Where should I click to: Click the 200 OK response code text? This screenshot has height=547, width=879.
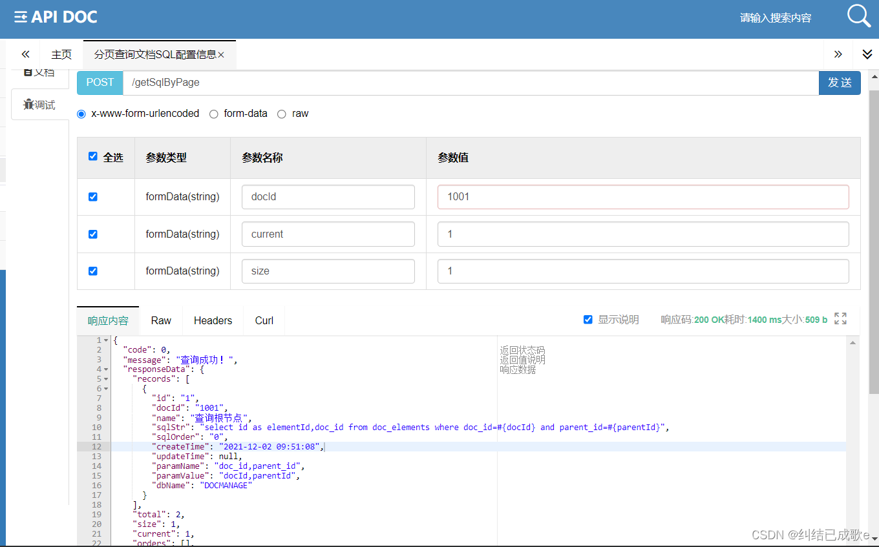coord(710,320)
